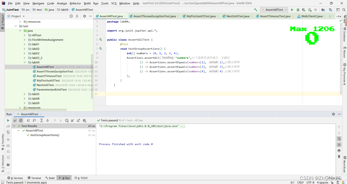Open the Terminal tool window

coord(34,178)
